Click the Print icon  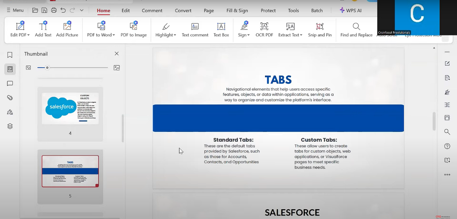coord(54,10)
